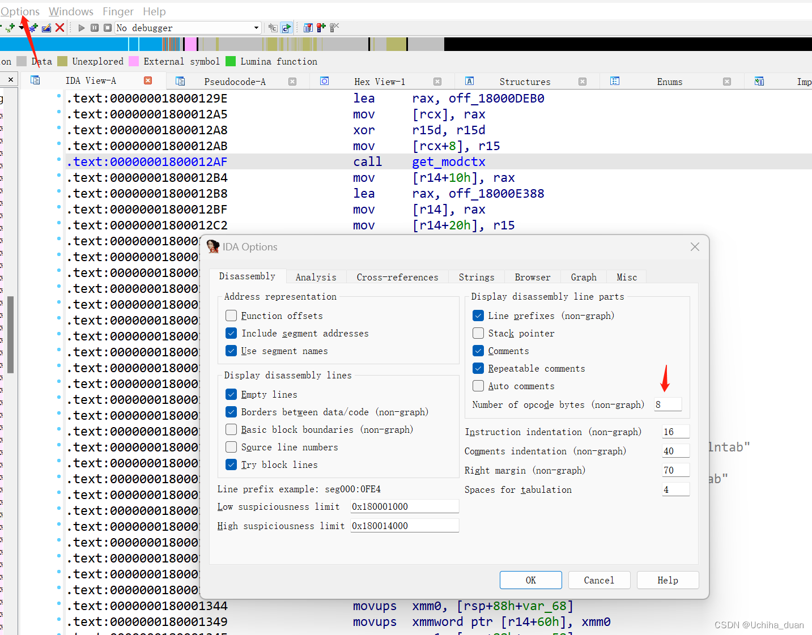Screen dimensions: 812x635
Task: Enable Source line numbers checkbox
Action: coord(231,447)
